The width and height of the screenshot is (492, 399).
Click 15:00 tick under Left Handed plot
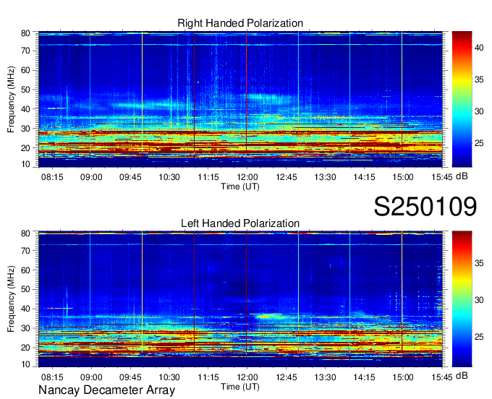point(403,377)
